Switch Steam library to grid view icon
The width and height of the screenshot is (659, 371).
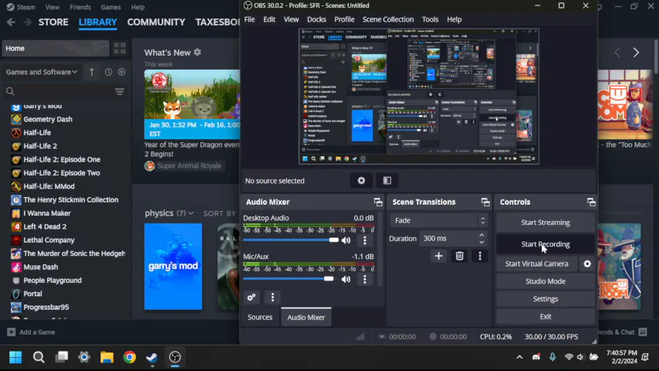(x=120, y=49)
